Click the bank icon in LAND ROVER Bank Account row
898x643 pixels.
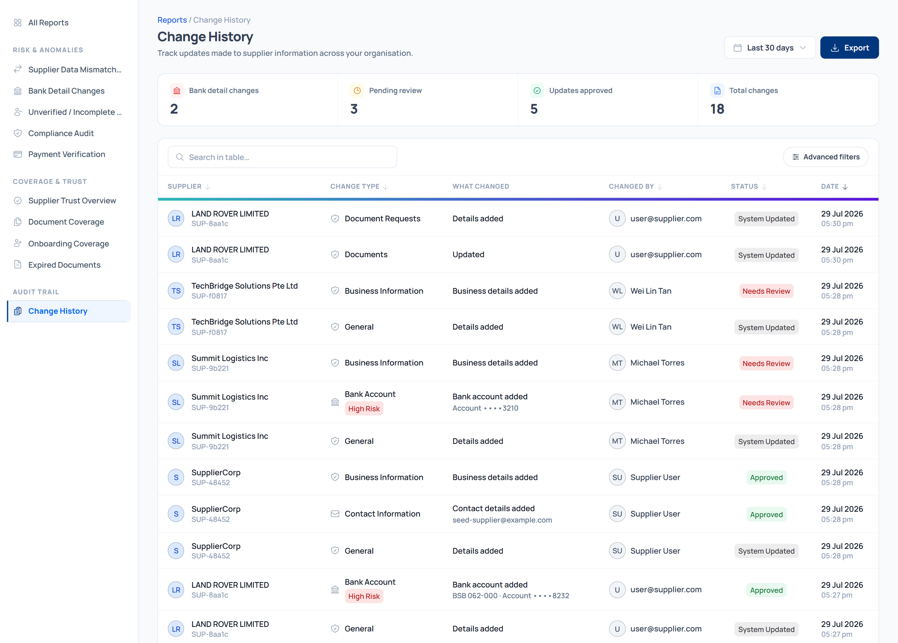pyautogui.click(x=335, y=590)
